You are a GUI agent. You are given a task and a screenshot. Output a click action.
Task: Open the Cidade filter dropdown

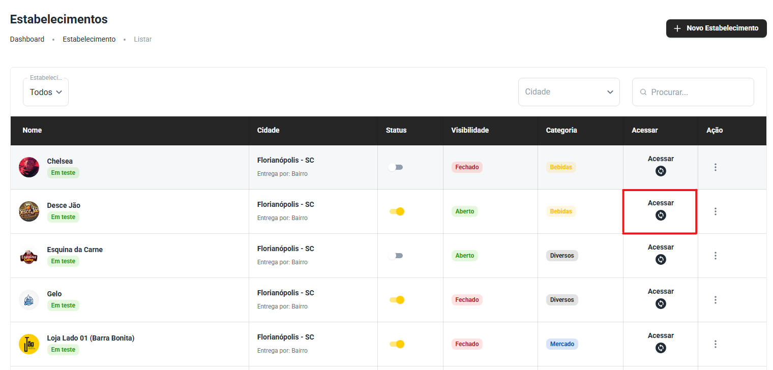(569, 92)
